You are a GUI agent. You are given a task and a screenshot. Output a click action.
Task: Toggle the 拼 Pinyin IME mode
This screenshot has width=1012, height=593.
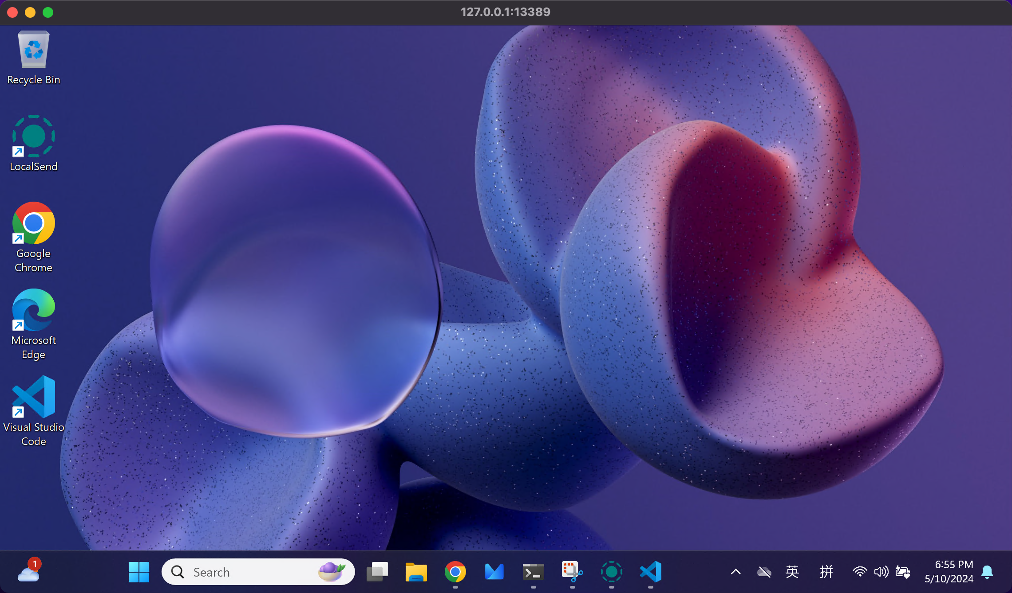[x=826, y=572]
